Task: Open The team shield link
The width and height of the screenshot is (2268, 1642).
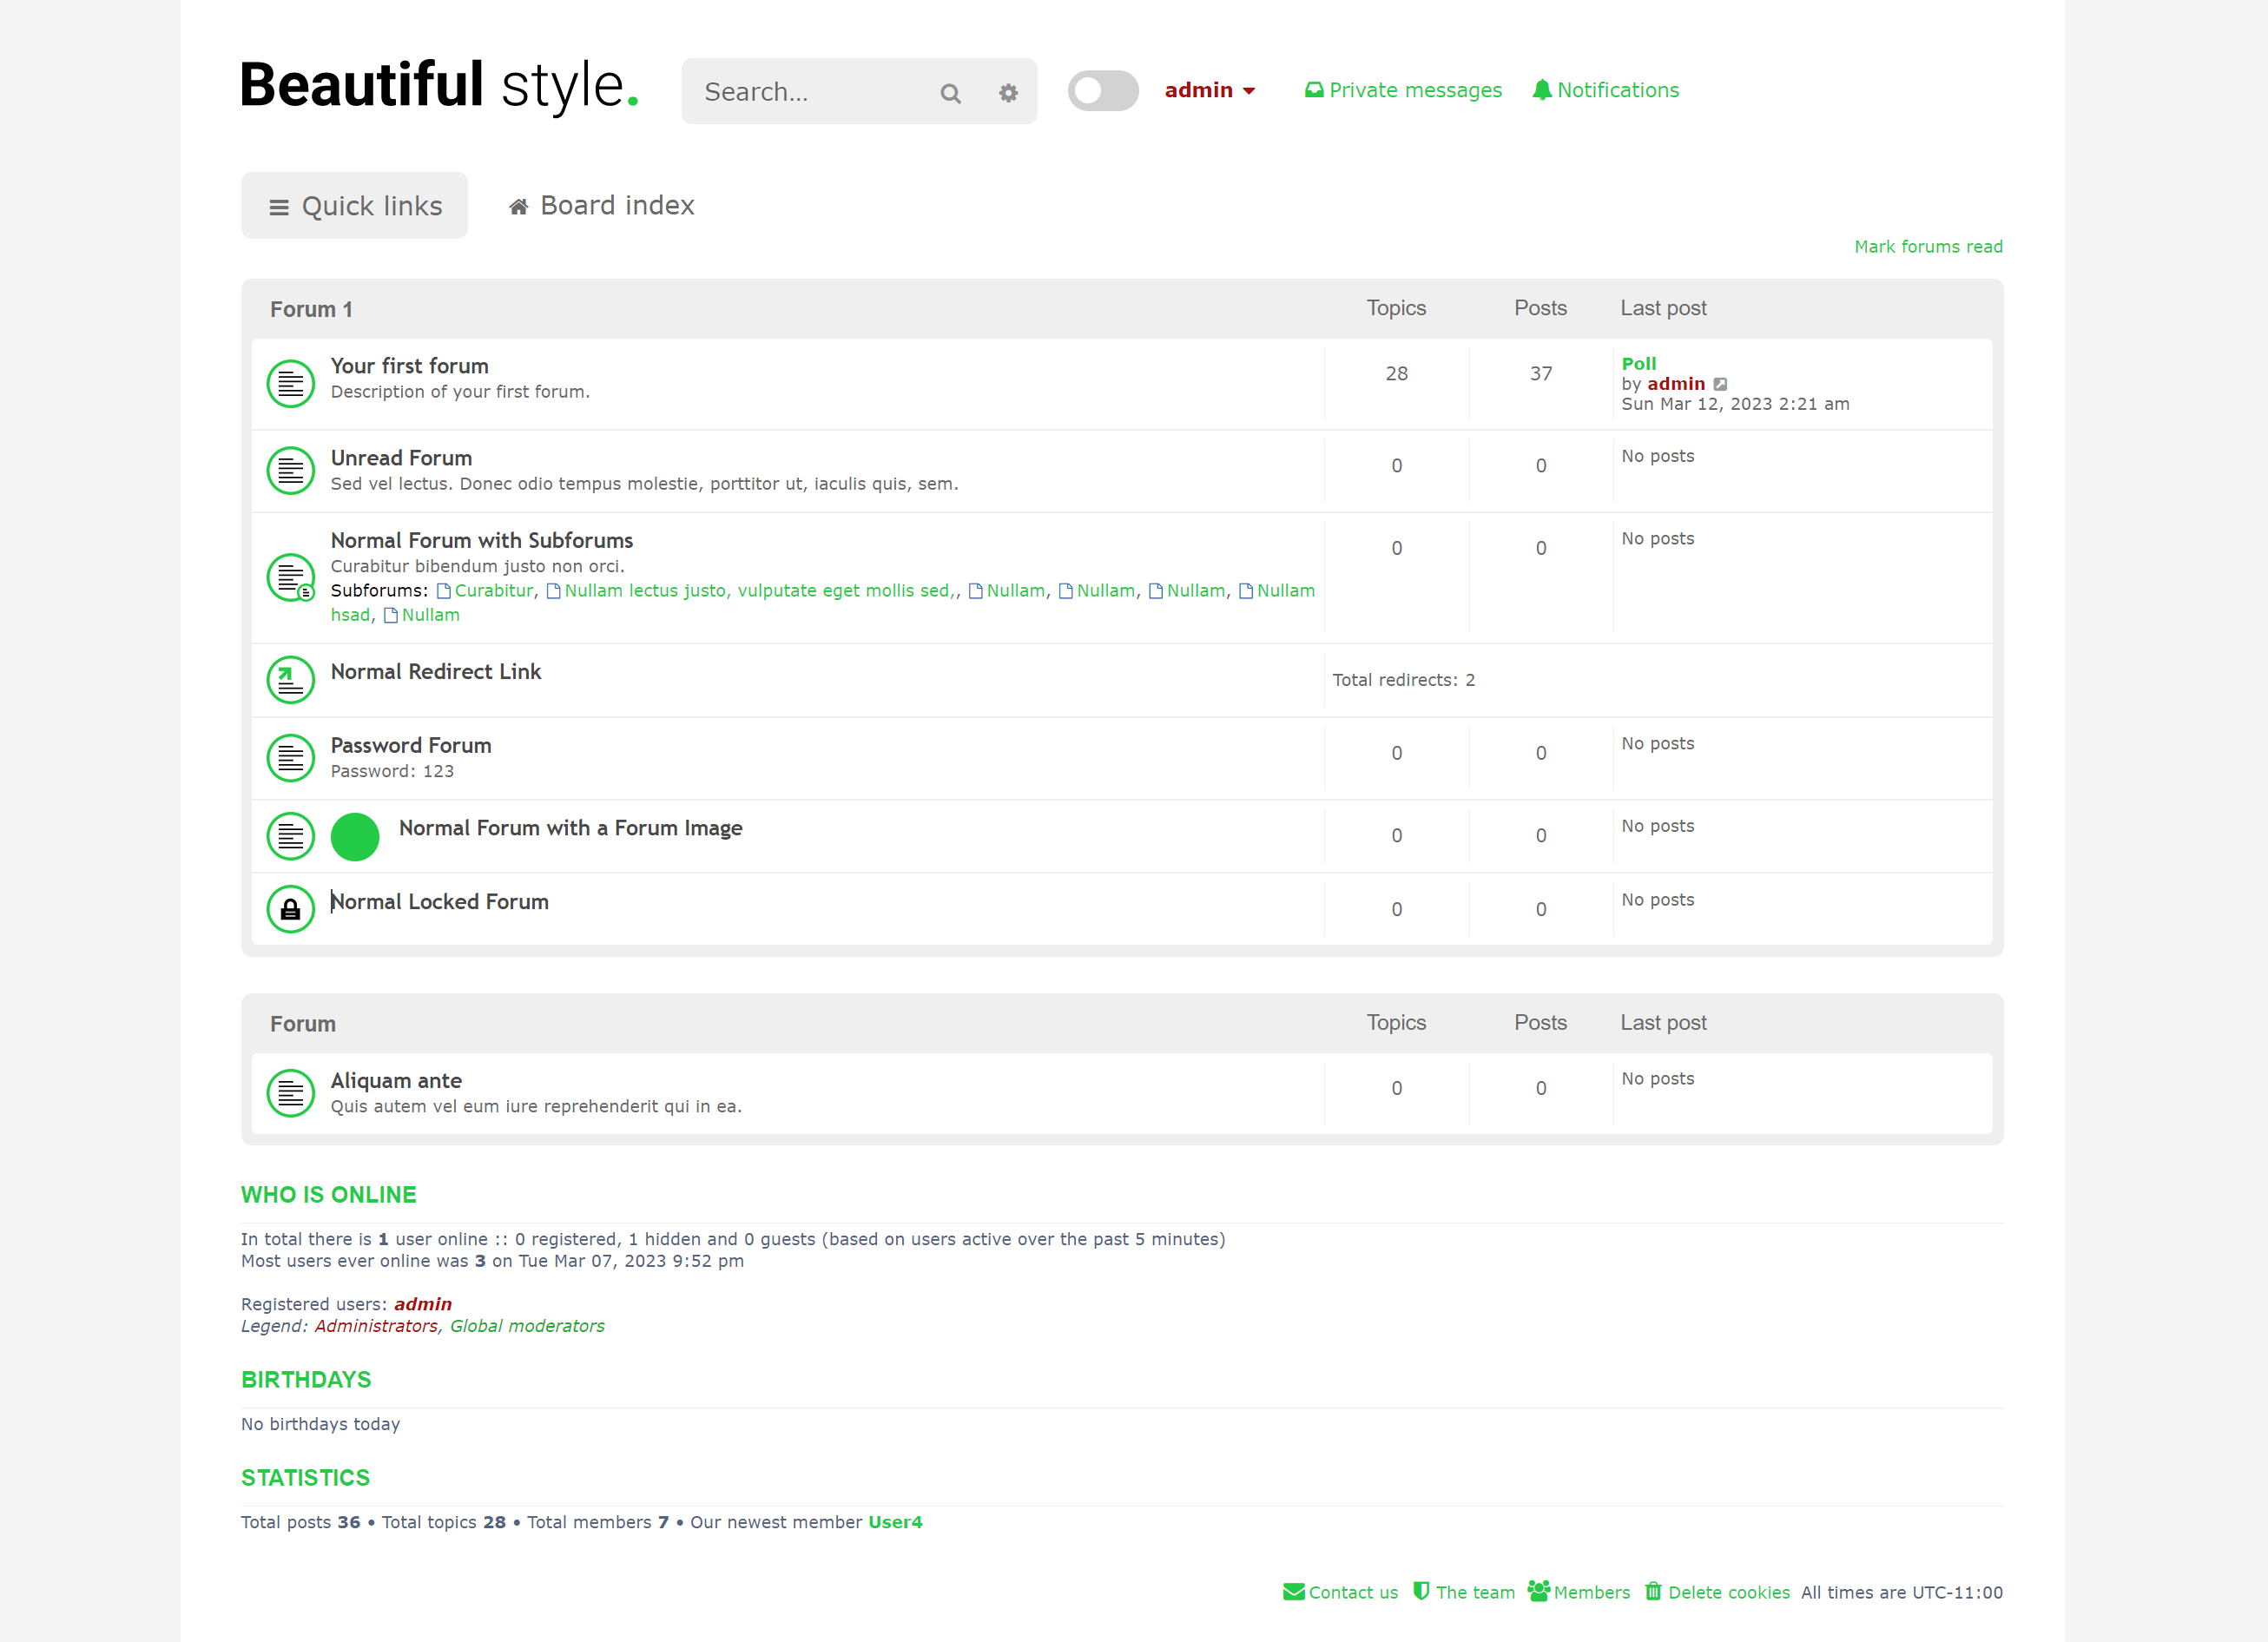Action: [1464, 1592]
